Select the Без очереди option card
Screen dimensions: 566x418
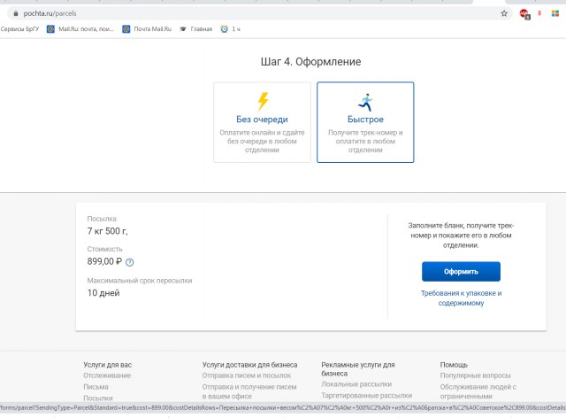click(262, 122)
